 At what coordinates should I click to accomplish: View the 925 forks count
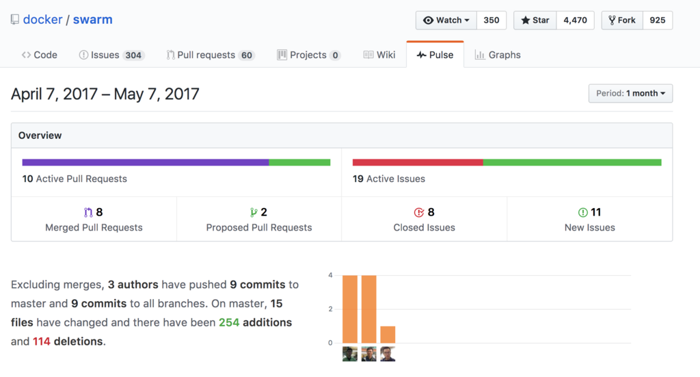[x=657, y=20]
